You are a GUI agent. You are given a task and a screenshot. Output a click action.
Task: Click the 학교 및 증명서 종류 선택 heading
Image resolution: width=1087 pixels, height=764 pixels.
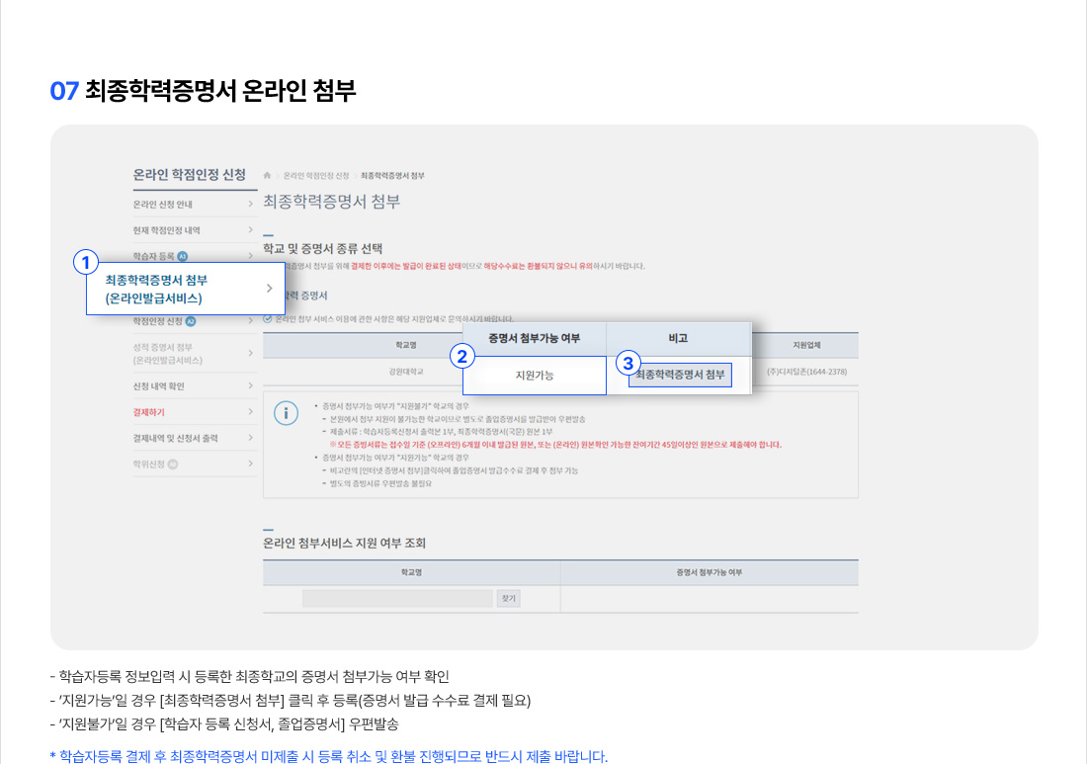(322, 249)
